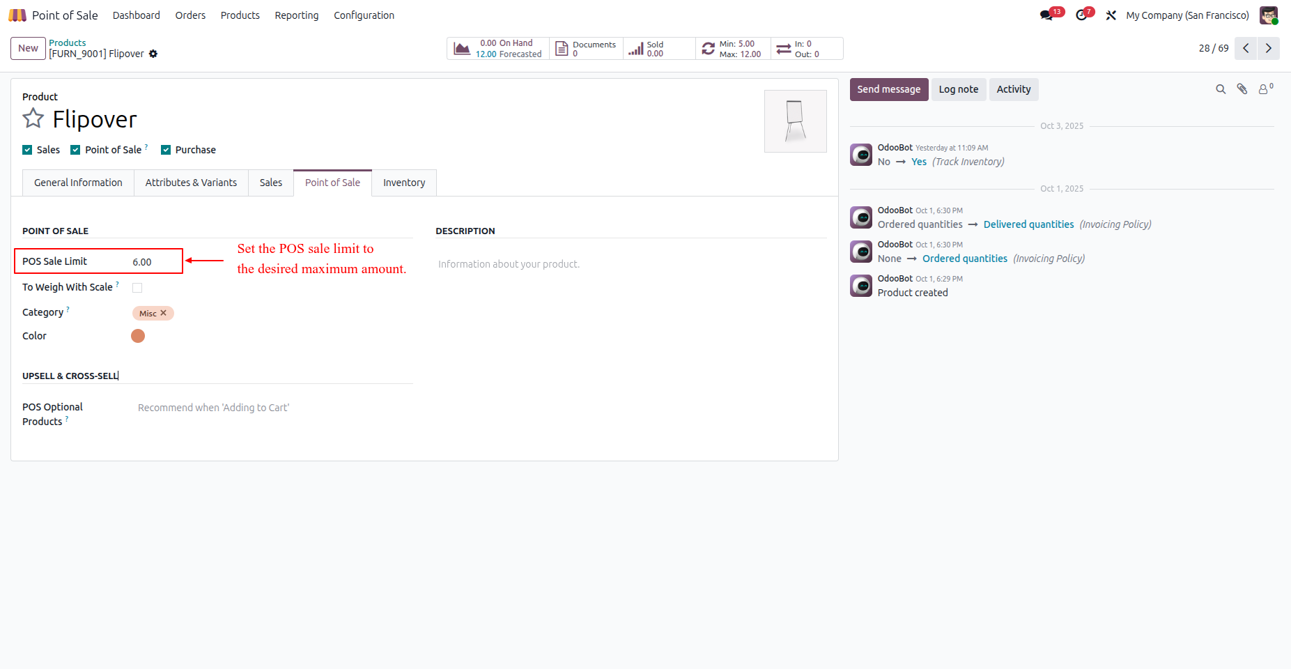This screenshot has width=1291, height=669.
Task: Switch to the Attributes & Variants tab
Action: pyautogui.click(x=191, y=183)
